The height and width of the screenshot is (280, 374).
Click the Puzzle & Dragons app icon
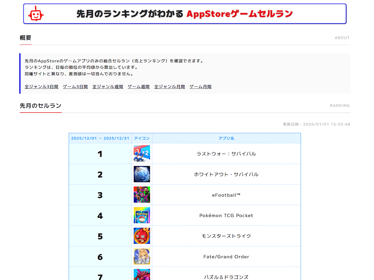click(142, 275)
